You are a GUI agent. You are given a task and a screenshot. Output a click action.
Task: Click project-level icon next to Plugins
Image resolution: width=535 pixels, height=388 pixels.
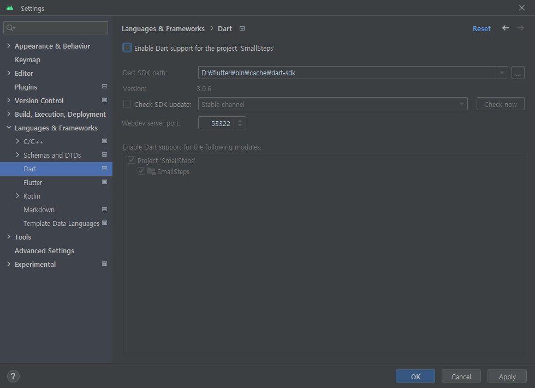point(104,87)
